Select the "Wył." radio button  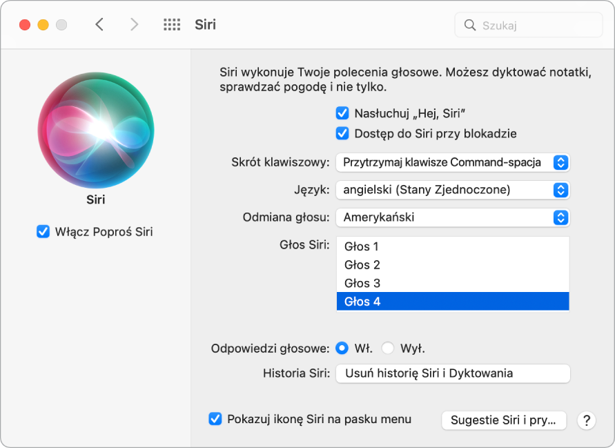click(388, 349)
